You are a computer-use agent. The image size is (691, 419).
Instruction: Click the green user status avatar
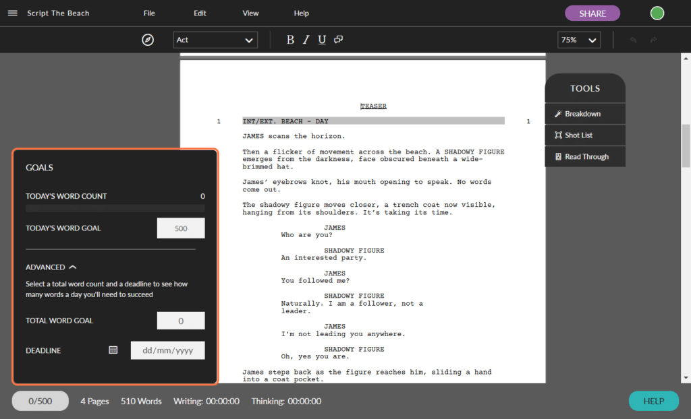(x=657, y=13)
